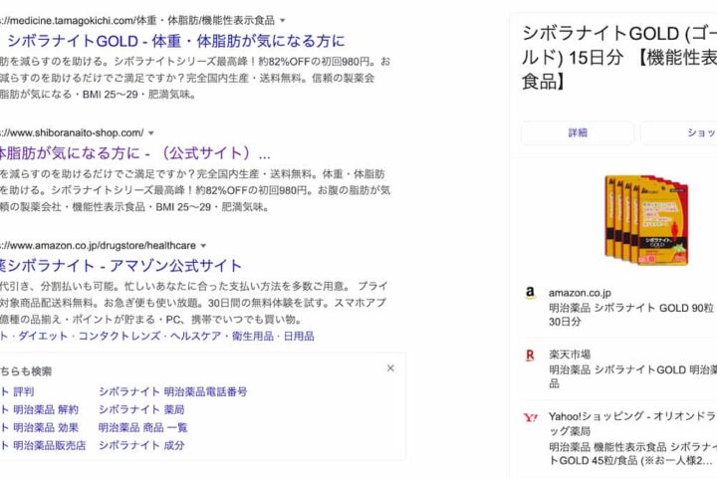Click the Yahoo! Y logo icon

[x=531, y=417]
